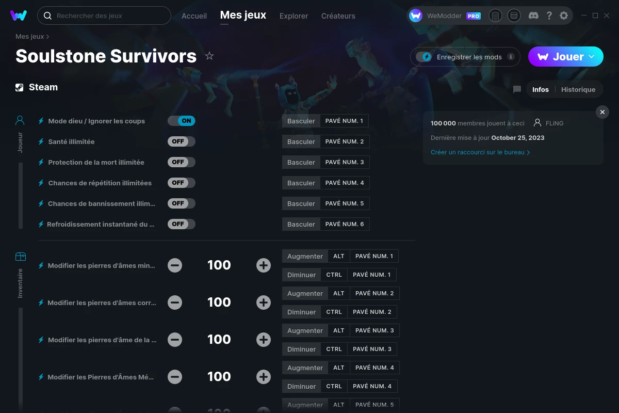Open the settings gear icon
619x413 pixels.
click(x=564, y=15)
